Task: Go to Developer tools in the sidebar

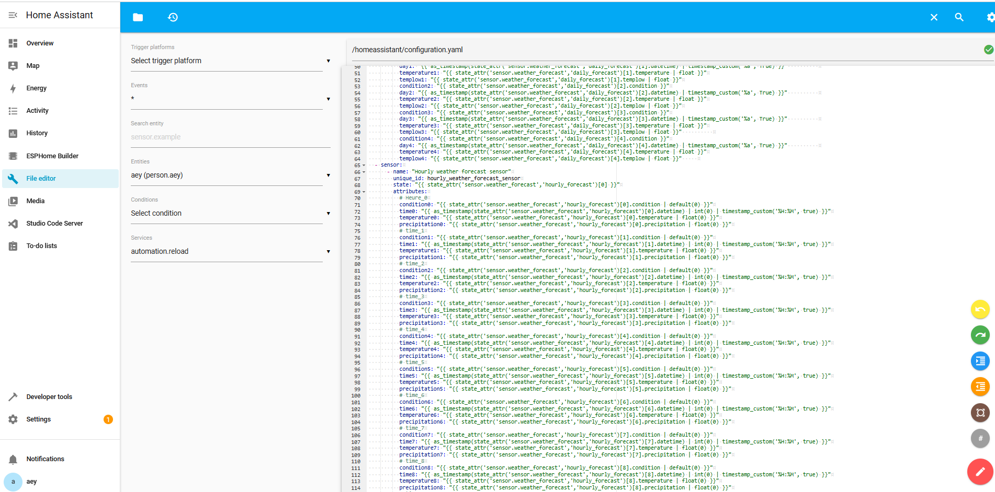Action: 49,397
